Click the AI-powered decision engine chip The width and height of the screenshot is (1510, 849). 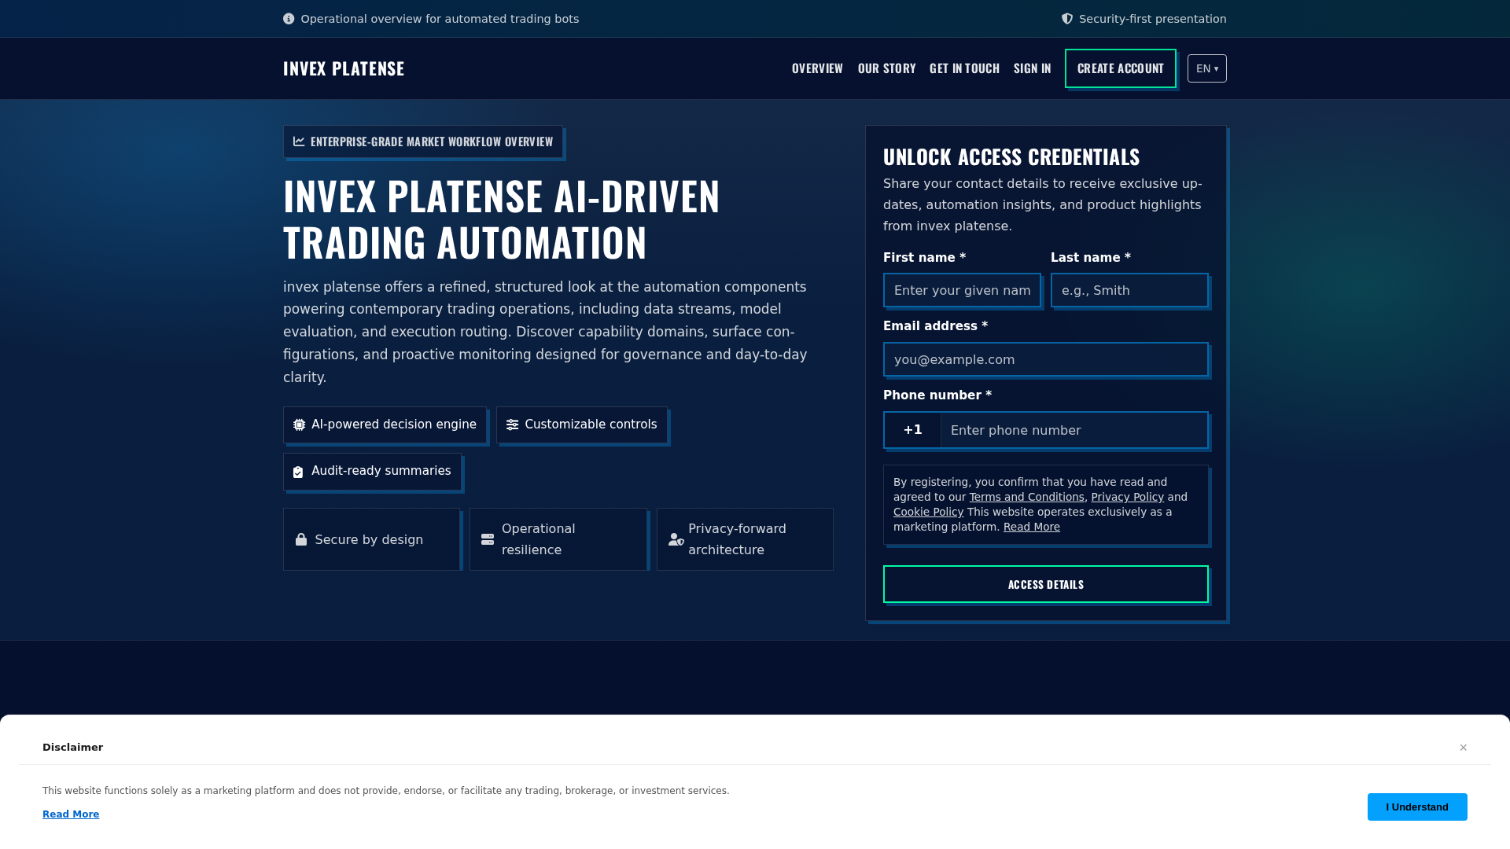pos(385,424)
